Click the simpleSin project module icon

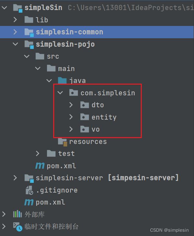tap(18, 8)
